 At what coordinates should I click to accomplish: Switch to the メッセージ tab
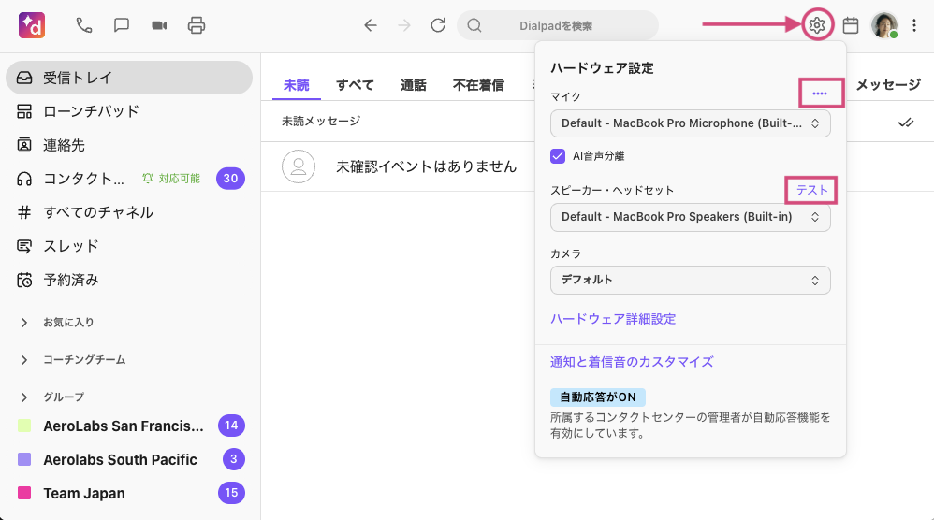(888, 85)
